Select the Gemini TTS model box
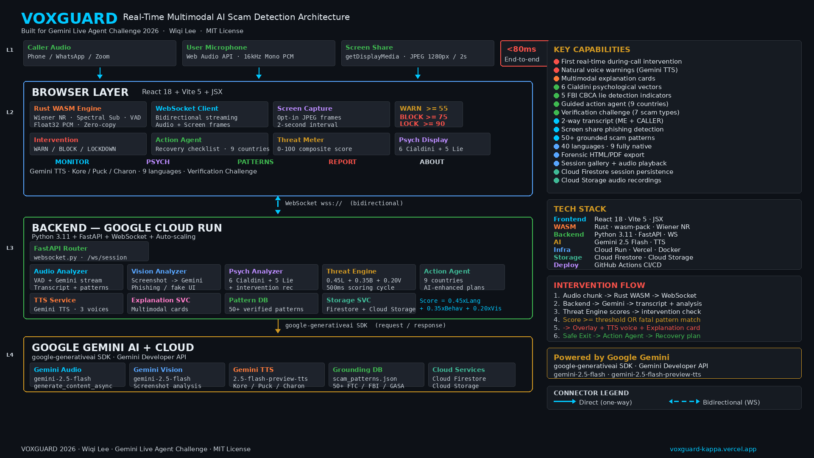Viewport: 814px width, 458px height. [276, 375]
